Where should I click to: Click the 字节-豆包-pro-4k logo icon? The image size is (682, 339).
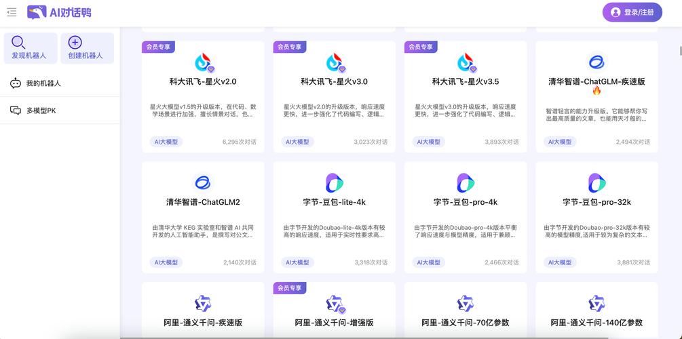coord(466,183)
